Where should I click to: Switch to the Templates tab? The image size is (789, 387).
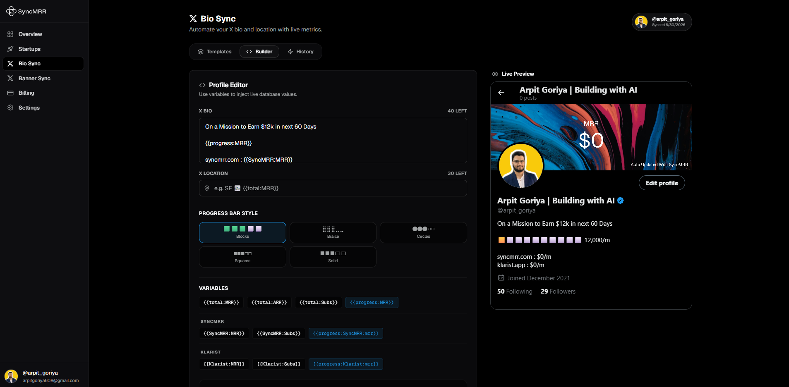(x=214, y=52)
